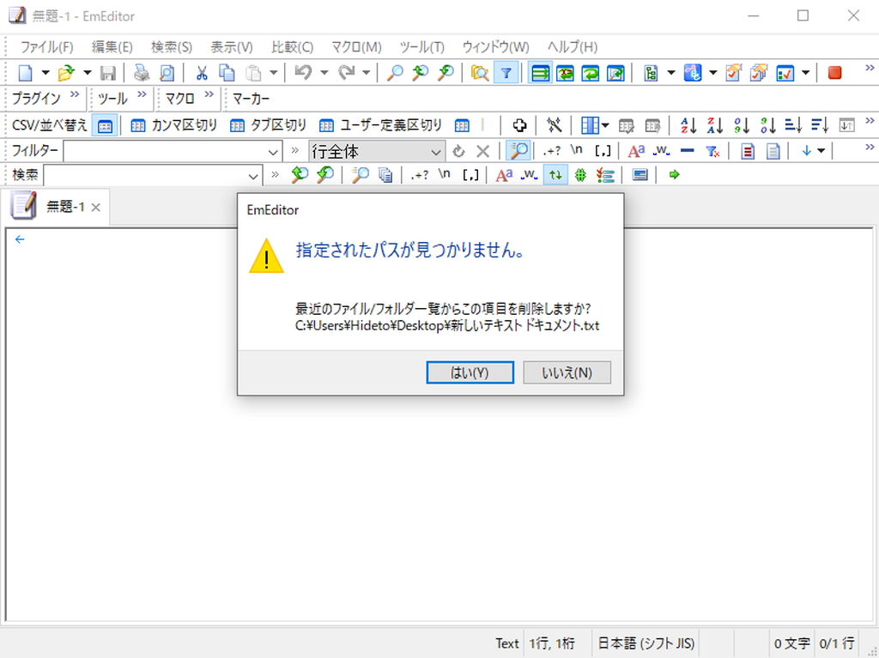Toggle the standard text mode CSV button
879x658 pixels.
(105, 125)
